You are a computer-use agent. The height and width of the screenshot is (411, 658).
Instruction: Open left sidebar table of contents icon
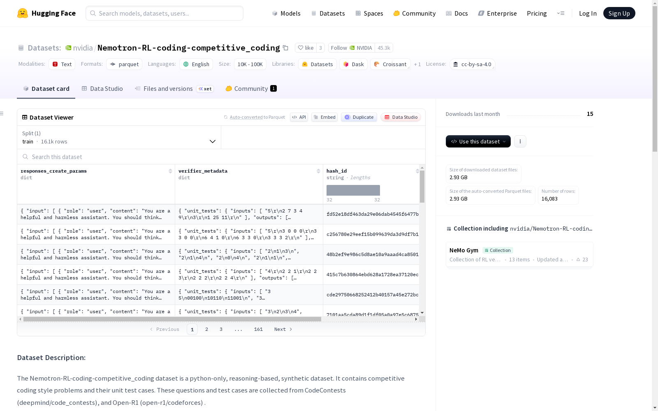click(2, 113)
